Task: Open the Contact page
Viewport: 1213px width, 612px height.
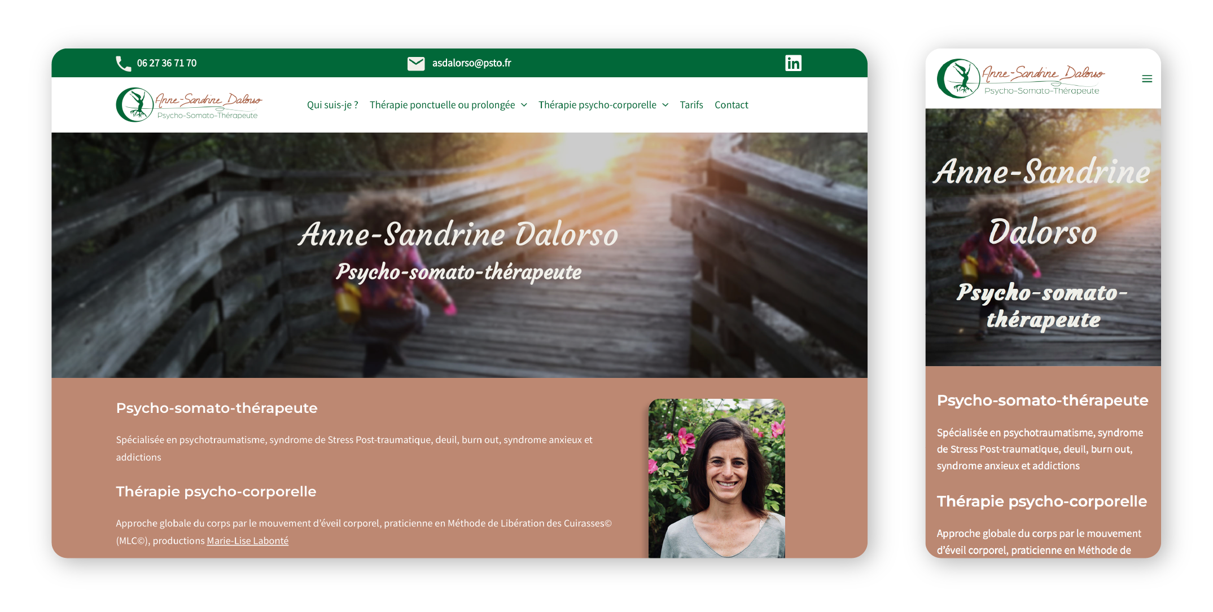Action: tap(731, 105)
